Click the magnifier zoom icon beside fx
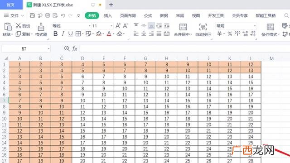Viewport: 290px width, 163px height. pyautogui.click(x=67, y=48)
